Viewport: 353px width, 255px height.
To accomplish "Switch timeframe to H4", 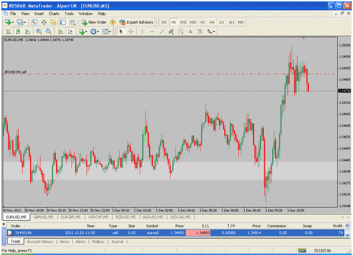I will click(212, 23).
